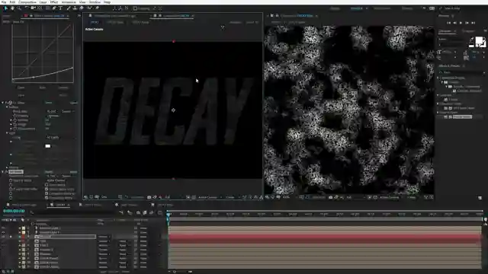Toggle the Set Matte effect fx switch
The image size is (488, 274).
click(6, 172)
